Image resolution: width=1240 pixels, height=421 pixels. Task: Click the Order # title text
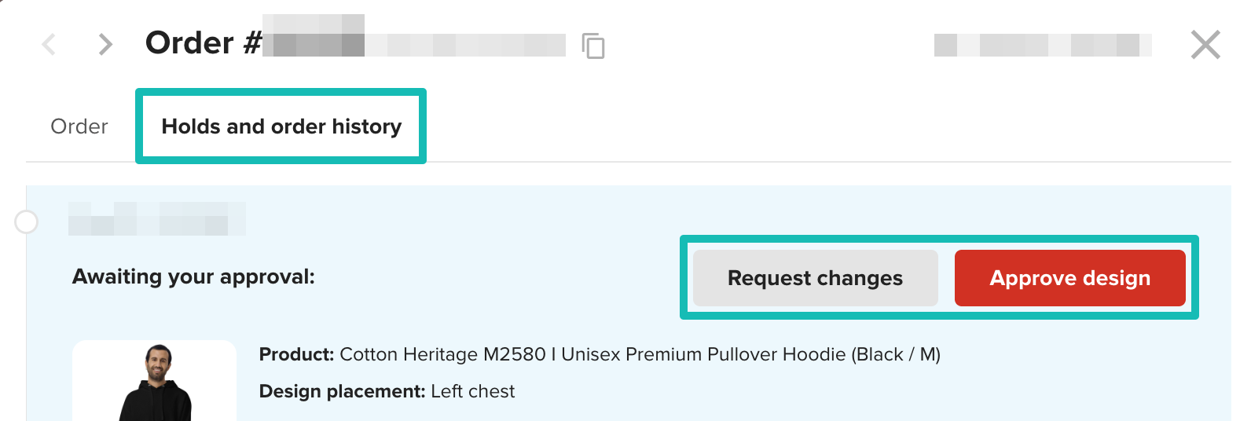203,43
